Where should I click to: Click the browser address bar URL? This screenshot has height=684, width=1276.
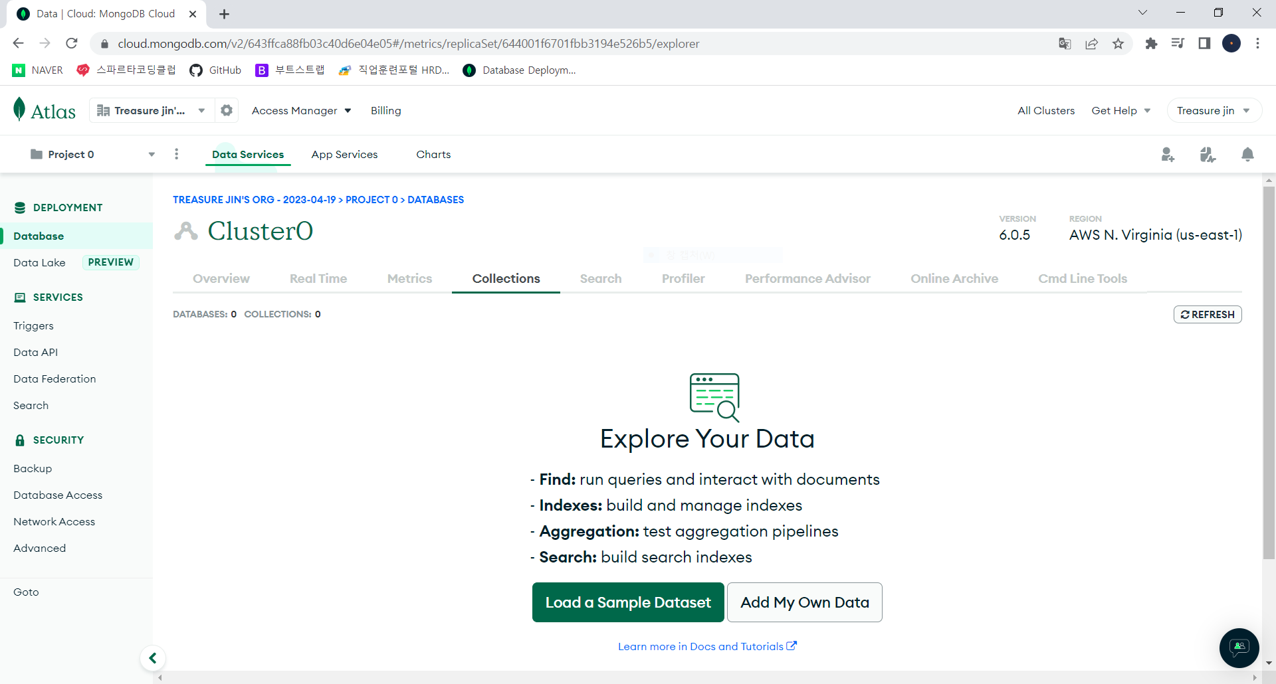408,44
